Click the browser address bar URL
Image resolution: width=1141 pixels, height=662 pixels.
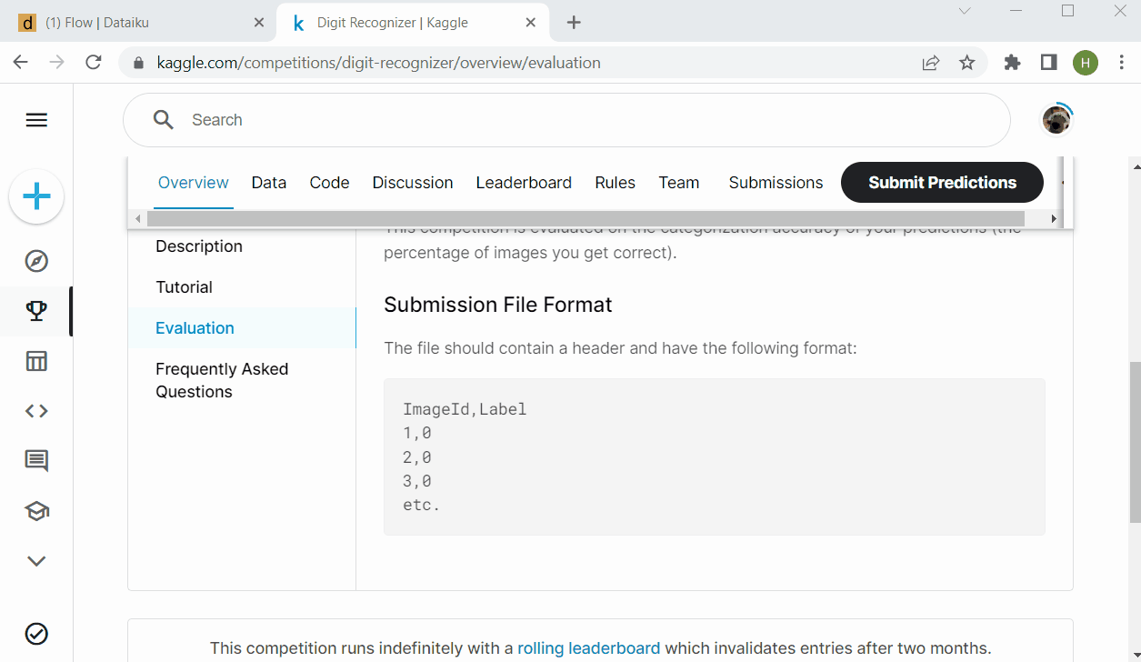point(378,63)
